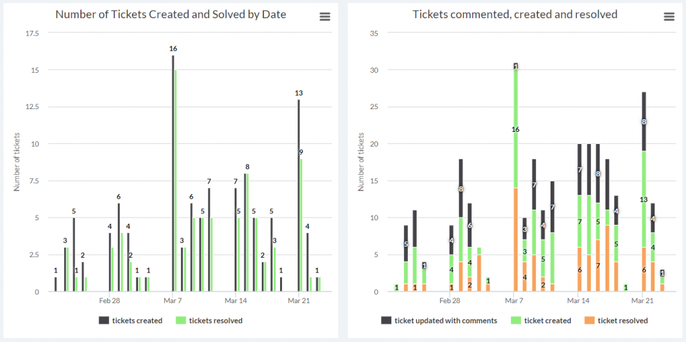Click the green tickets resolved legend swatch
The image size is (686, 342).
click(181, 321)
